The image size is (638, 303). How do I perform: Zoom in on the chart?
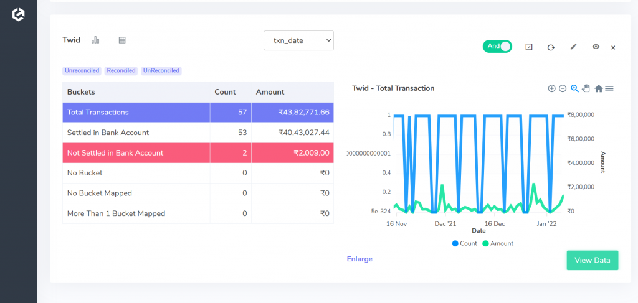coord(552,88)
